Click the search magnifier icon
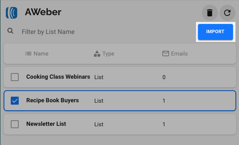Screen dimensions: 239x145 click(10, 31)
